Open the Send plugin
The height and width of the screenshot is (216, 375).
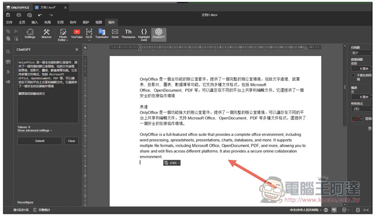click(115, 34)
